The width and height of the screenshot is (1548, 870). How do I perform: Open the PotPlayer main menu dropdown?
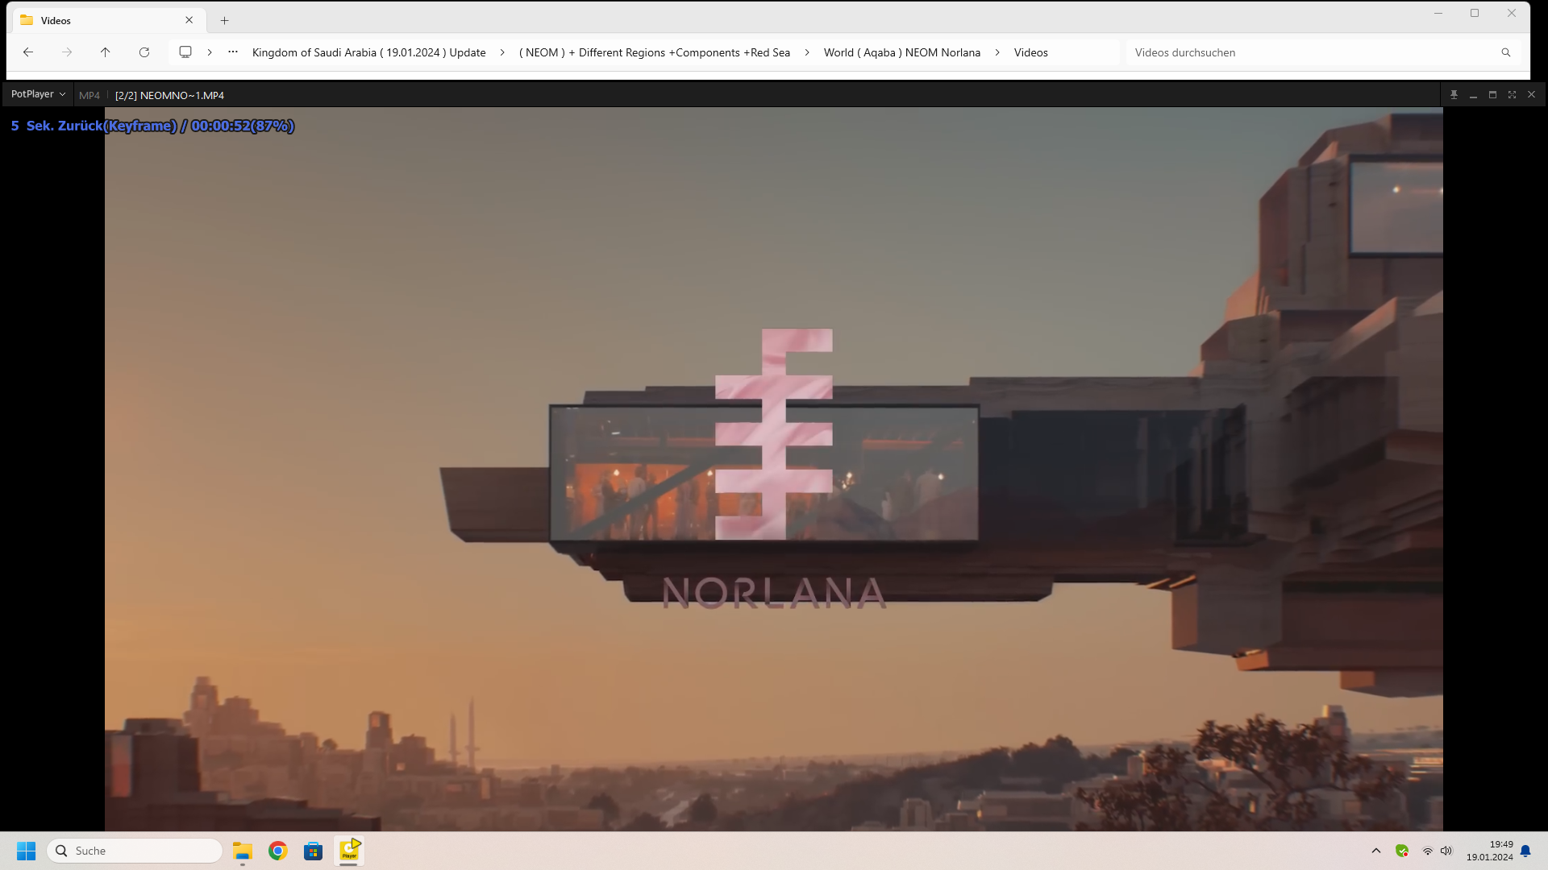click(x=38, y=94)
